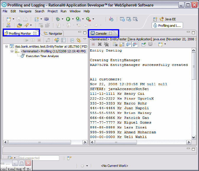Select the Console tab
This screenshot has width=199, height=171.
(x=101, y=34)
